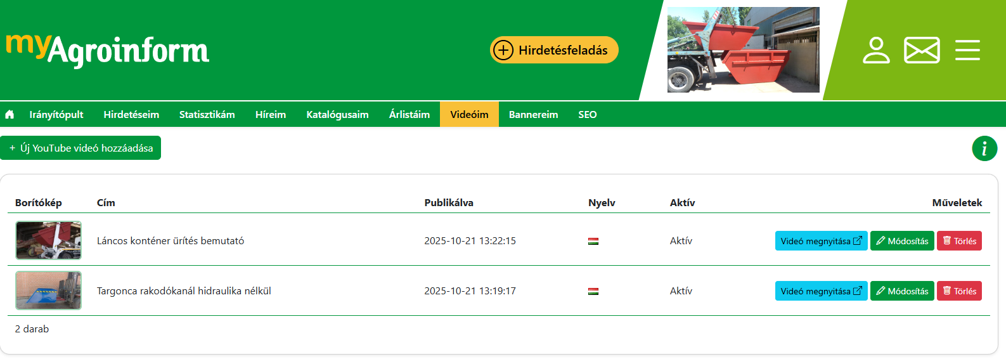Click the Műveletek column header
Screen dimensions: 1006x359
957,203
